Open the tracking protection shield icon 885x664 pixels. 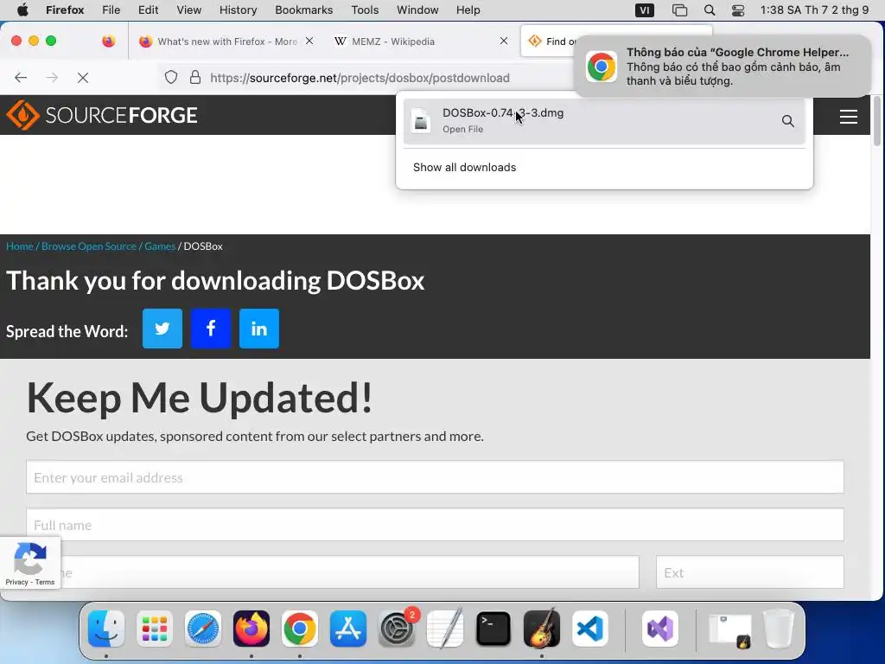coord(171,77)
